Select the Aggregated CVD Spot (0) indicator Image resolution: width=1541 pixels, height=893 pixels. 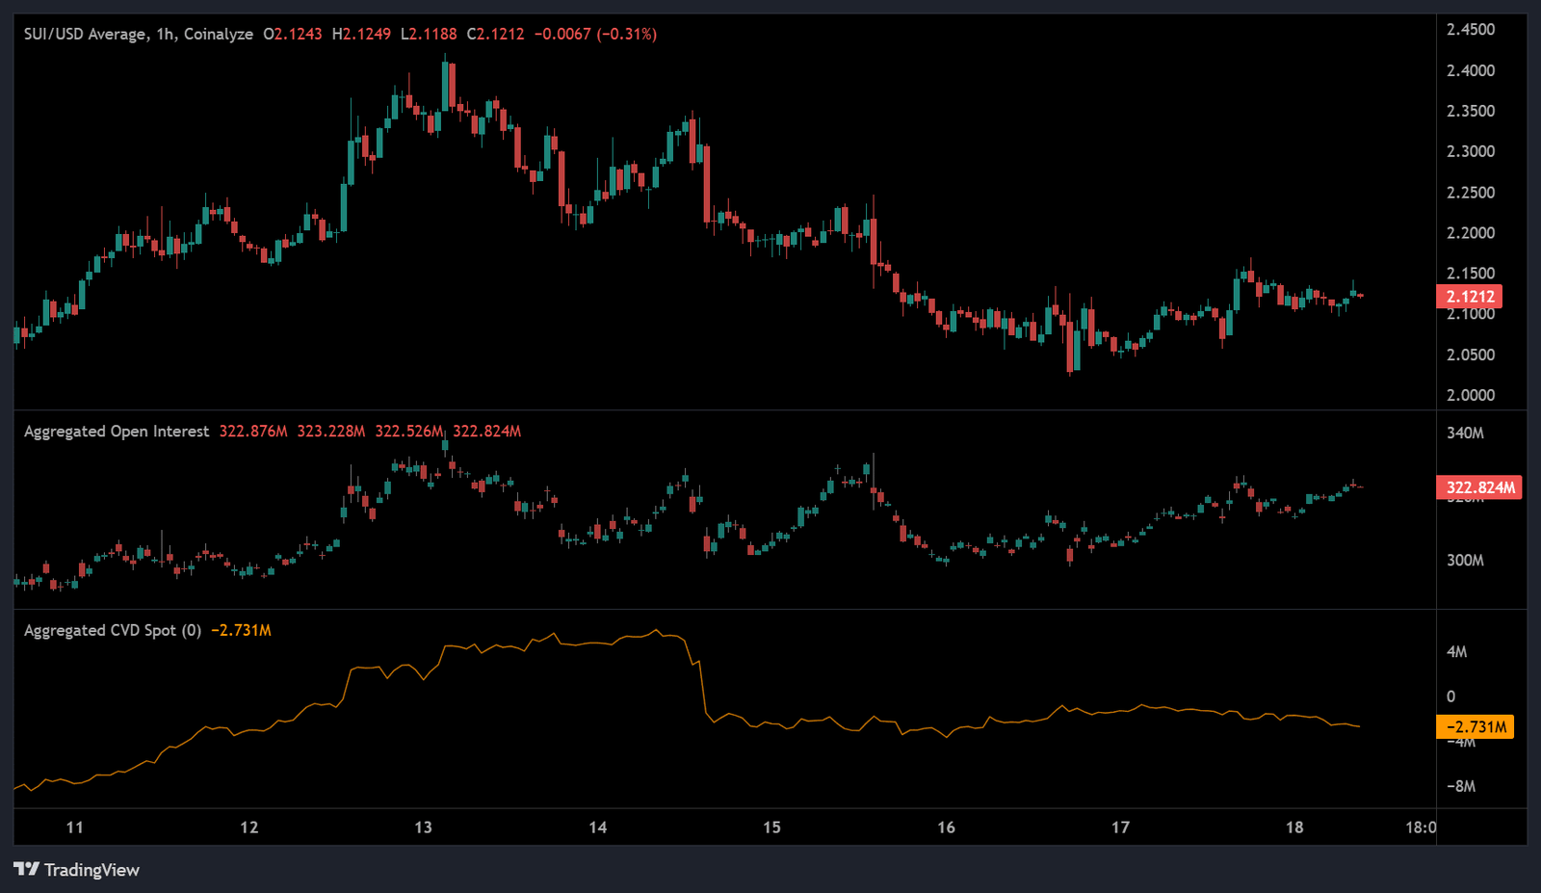pyautogui.click(x=114, y=629)
